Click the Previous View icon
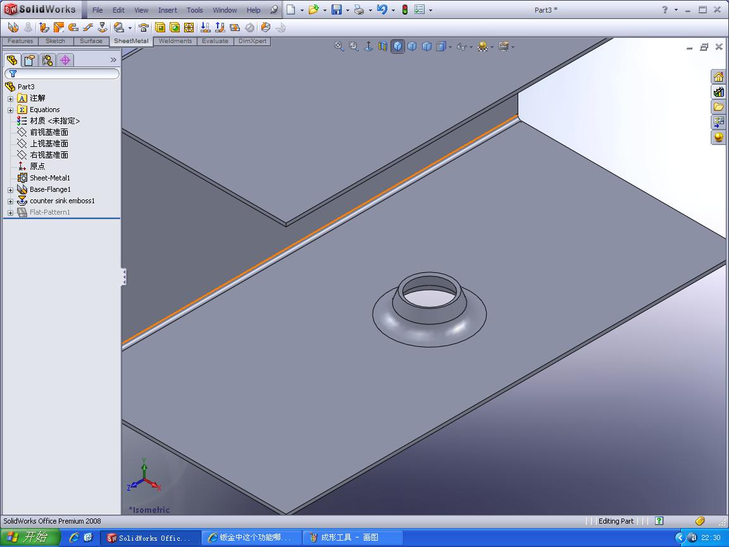The width and height of the screenshot is (729, 547). (x=368, y=46)
